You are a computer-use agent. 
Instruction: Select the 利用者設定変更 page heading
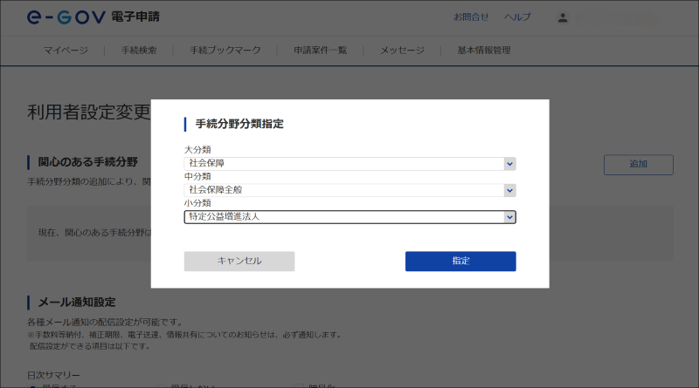click(89, 112)
